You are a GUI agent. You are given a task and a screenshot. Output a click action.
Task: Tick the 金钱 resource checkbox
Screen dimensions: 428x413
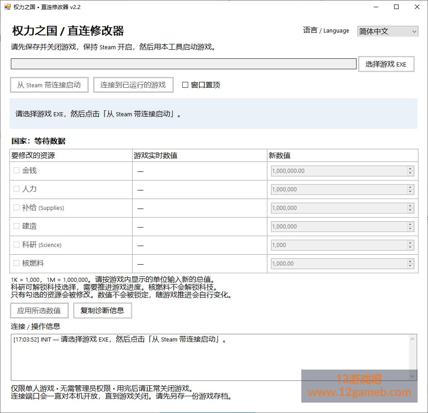point(16,171)
